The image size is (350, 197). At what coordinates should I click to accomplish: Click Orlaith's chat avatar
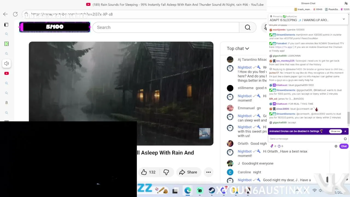pos(230,143)
